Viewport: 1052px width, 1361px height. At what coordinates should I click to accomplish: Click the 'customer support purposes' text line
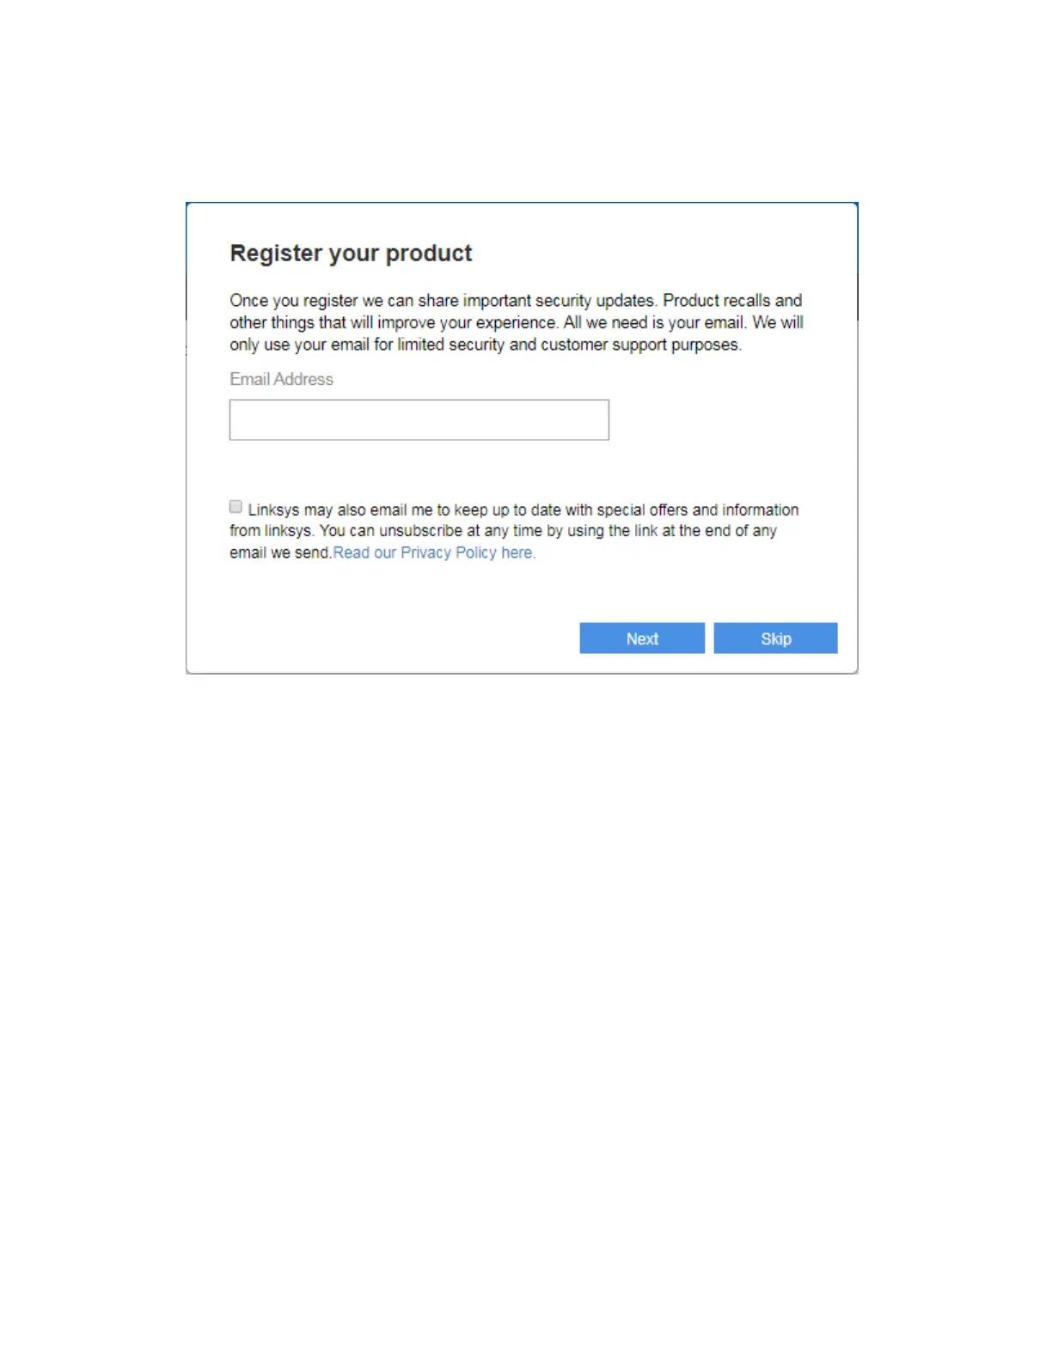coord(486,345)
